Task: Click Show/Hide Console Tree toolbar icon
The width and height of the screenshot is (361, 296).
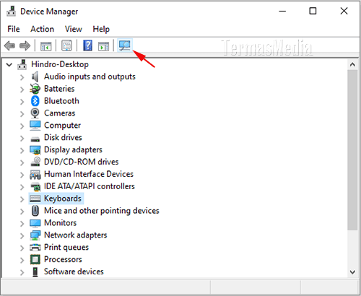Action: pyautogui.click(x=45, y=46)
